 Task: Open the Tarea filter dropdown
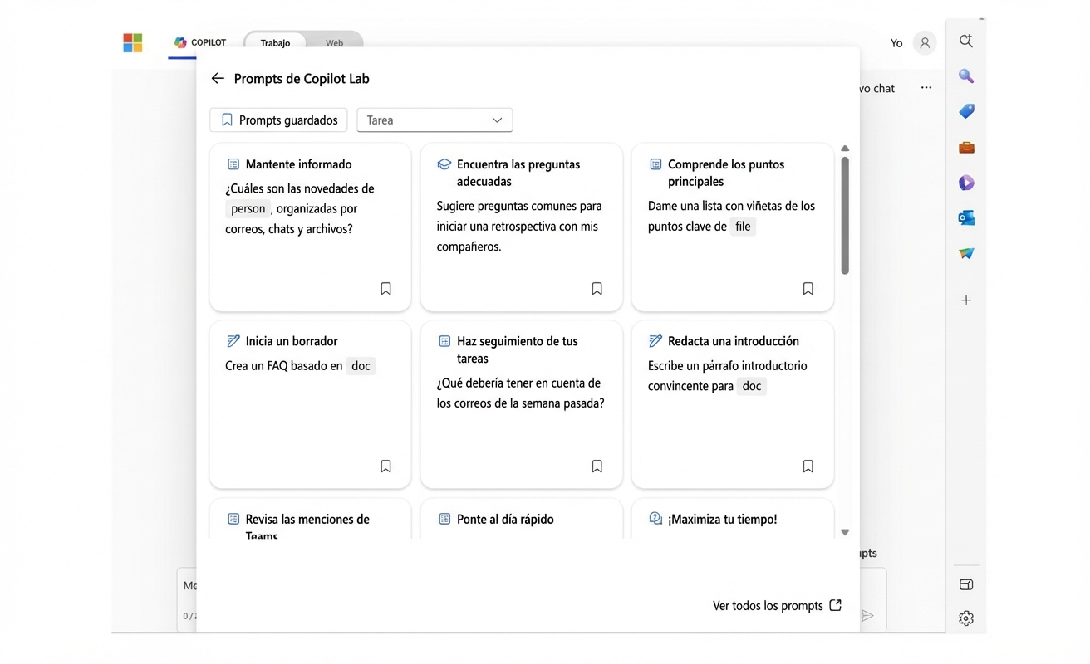point(435,120)
